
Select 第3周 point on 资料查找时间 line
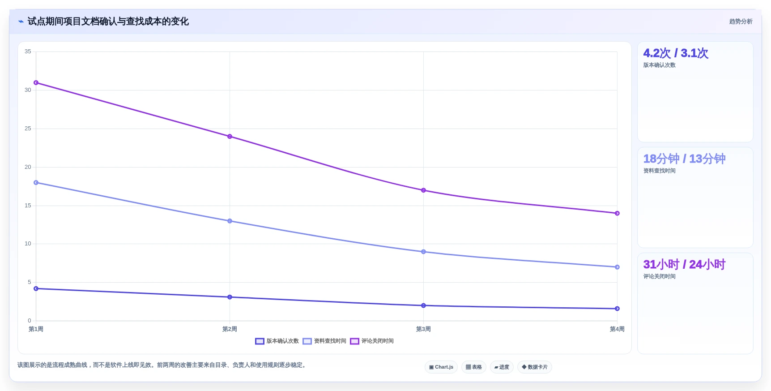click(423, 252)
